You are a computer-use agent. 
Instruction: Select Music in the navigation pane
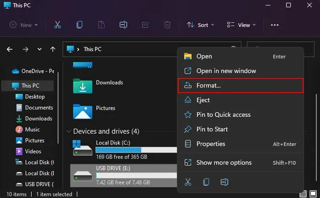[32, 130]
